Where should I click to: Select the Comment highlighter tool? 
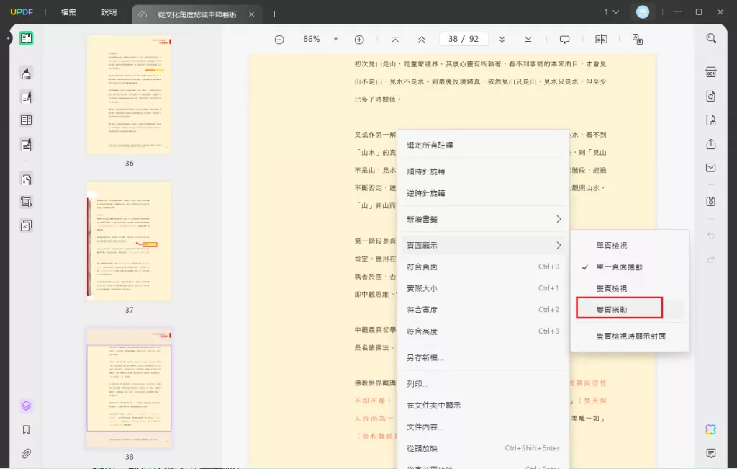pyautogui.click(x=27, y=73)
